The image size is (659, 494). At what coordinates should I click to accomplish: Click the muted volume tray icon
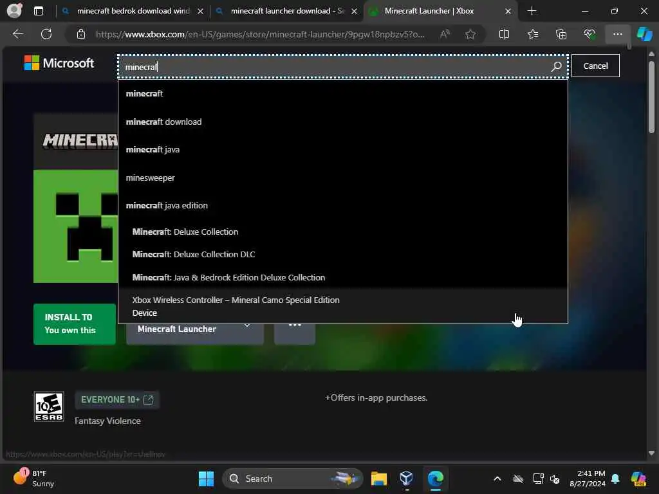[x=555, y=479]
